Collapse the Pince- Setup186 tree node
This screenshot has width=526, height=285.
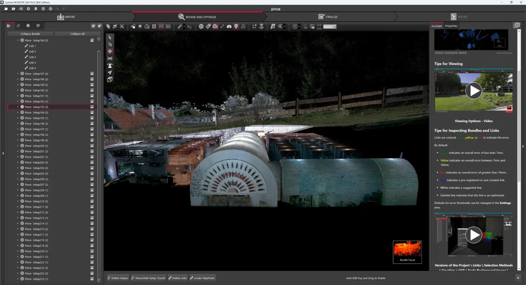click(x=18, y=40)
